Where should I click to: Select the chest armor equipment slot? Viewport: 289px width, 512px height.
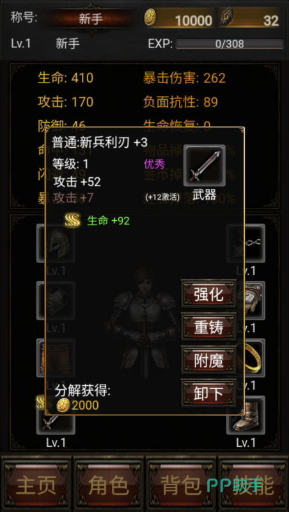(x=56, y=300)
